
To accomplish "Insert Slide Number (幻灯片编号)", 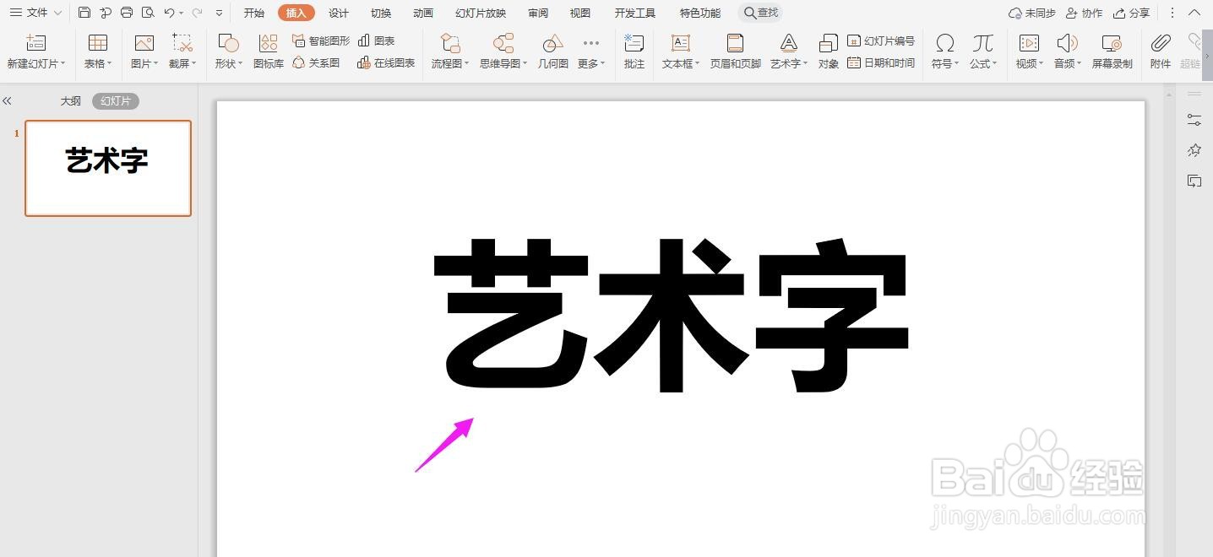I will coord(880,41).
